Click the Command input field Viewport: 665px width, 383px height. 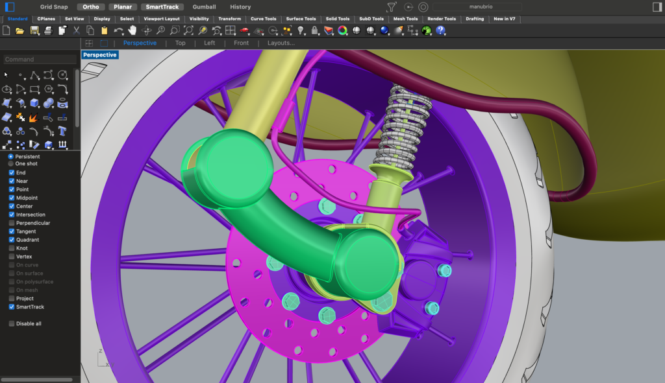click(x=39, y=60)
